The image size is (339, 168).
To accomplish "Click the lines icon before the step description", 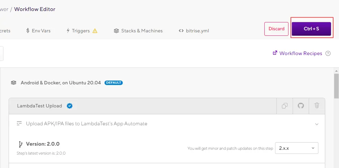I will [x=20, y=124].
